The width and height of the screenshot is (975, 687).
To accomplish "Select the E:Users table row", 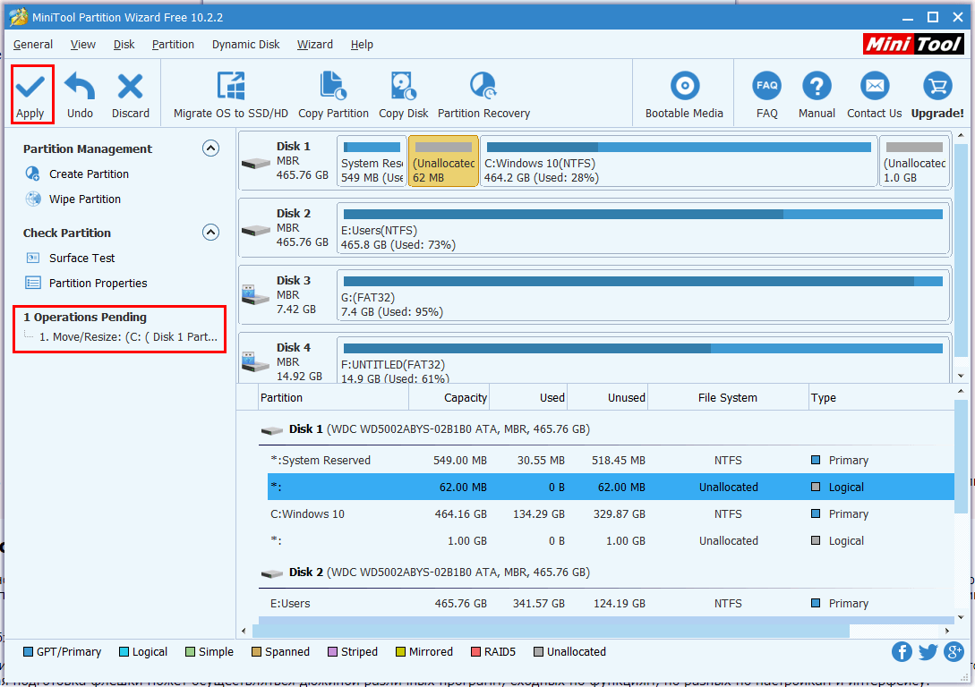I will pyautogui.click(x=611, y=603).
